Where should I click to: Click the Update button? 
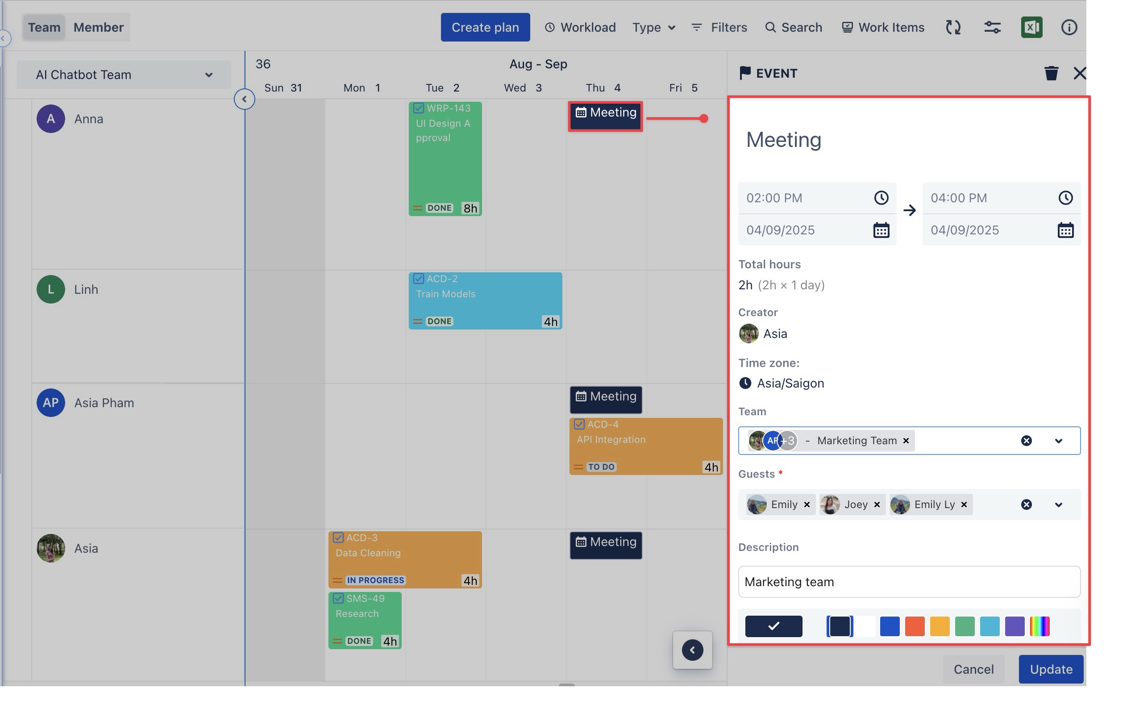(1051, 669)
